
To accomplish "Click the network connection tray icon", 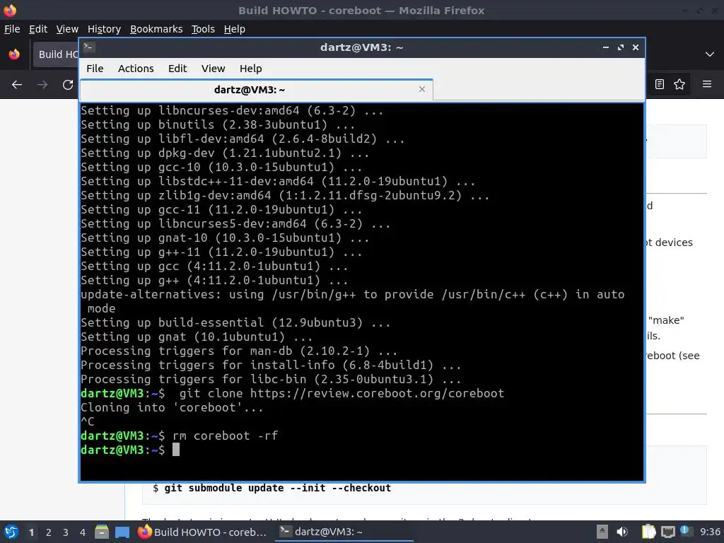I will coord(667,532).
